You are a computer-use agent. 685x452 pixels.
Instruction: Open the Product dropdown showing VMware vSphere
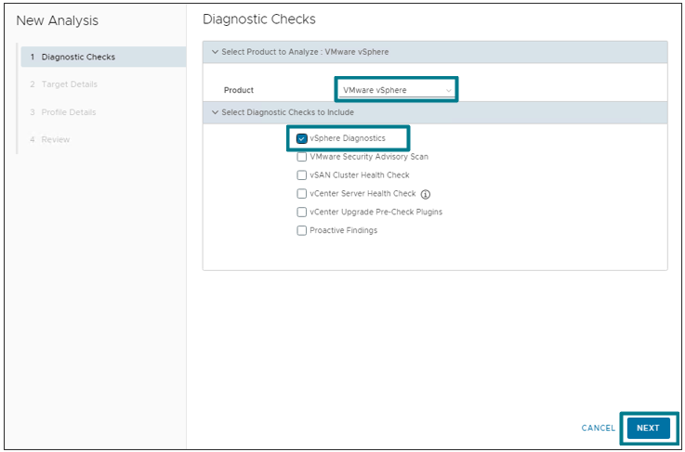click(396, 90)
